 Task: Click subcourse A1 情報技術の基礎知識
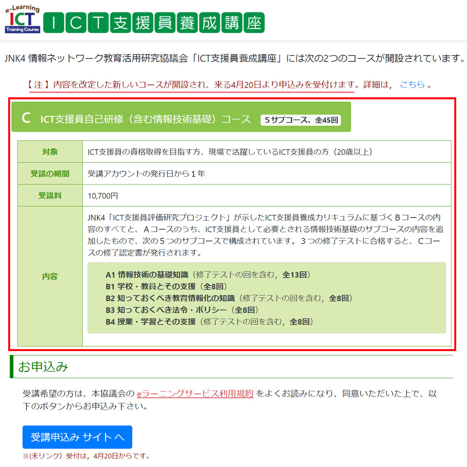(x=208, y=275)
